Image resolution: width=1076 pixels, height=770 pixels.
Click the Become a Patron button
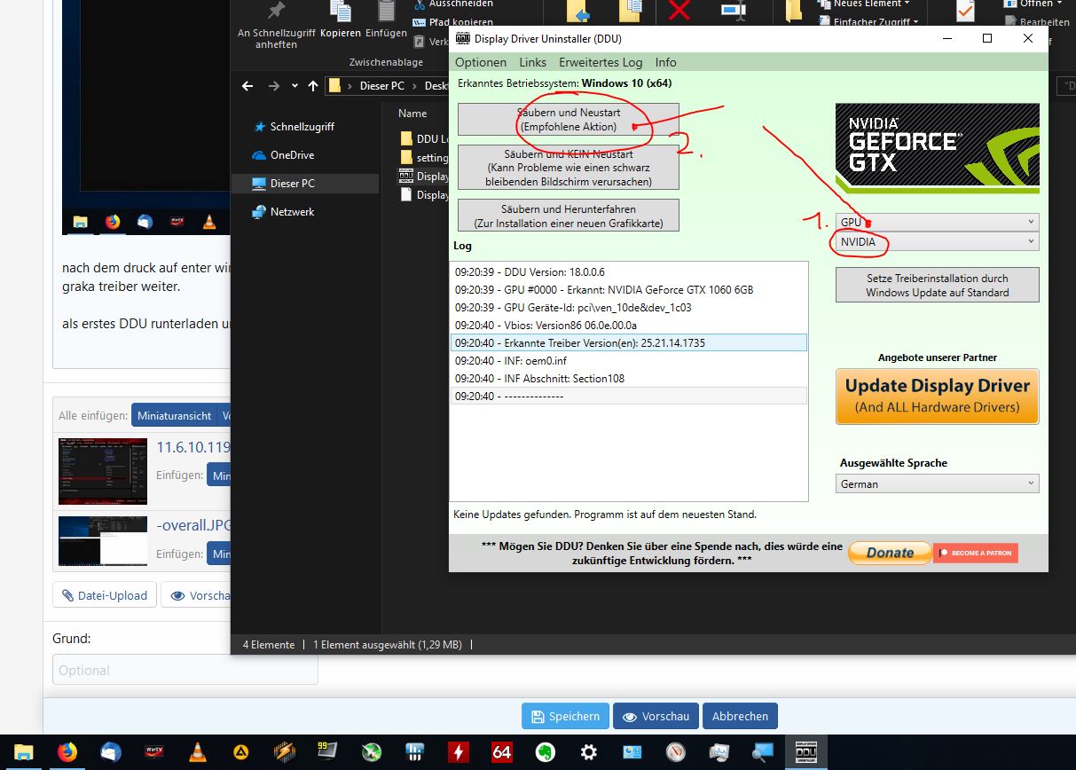tap(976, 553)
